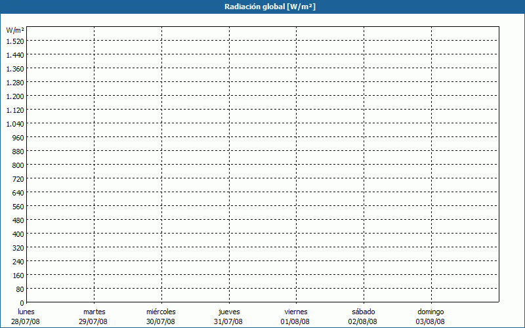Click the 800 value on the y-axis
The height and width of the screenshot is (328, 525).
(18, 165)
